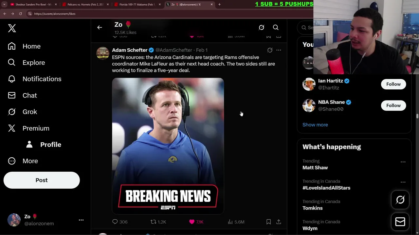Open options dots for #LoveIslandAllStars trend
The width and height of the screenshot is (419, 235).
pyautogui.click(x=403, y=182)
